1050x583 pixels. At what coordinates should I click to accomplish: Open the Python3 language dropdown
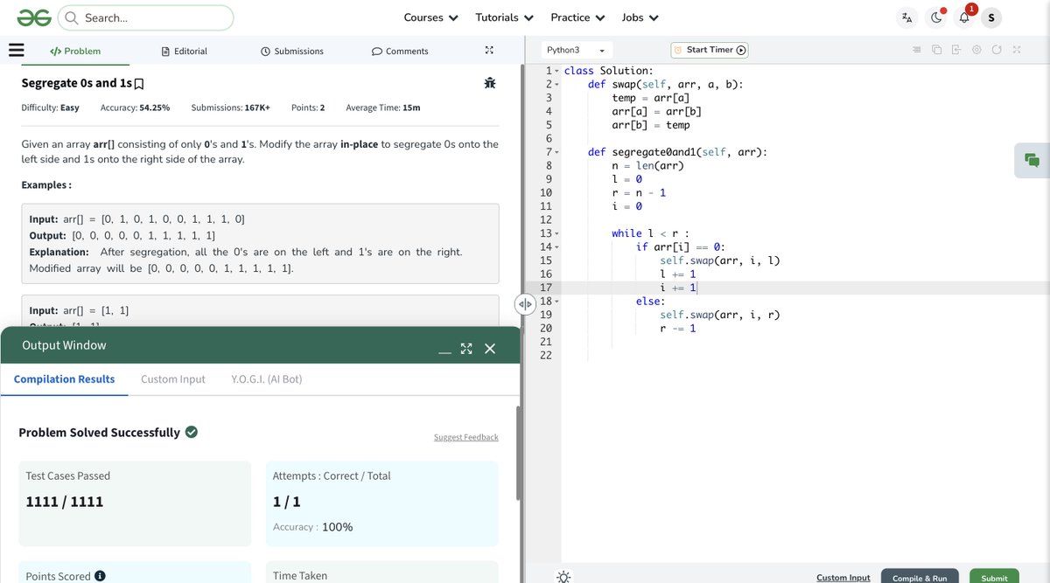pos(577,50)
